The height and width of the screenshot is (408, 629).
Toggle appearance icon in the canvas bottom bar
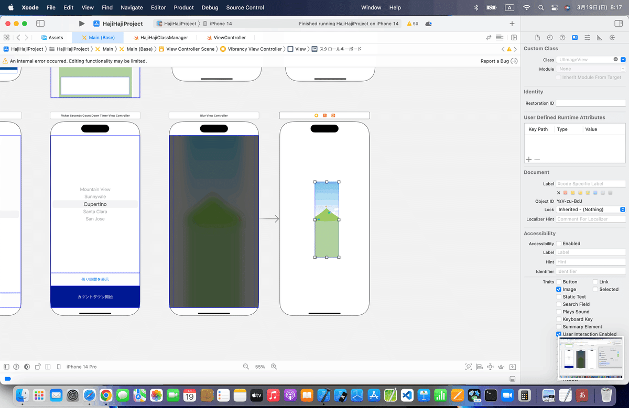[27, 367]
